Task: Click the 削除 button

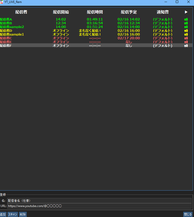Action: tap(23, 214)
